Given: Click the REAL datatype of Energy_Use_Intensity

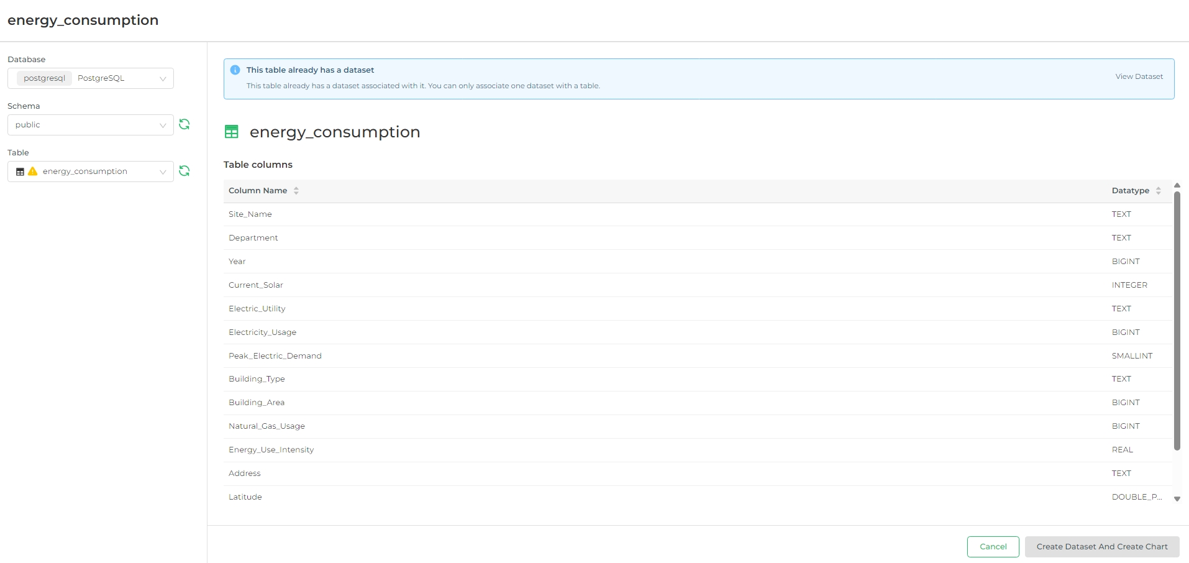Looking at the screenshot, I should [1123, 450].
